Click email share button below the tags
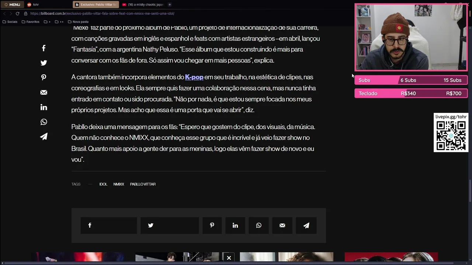 pos(282,225)
